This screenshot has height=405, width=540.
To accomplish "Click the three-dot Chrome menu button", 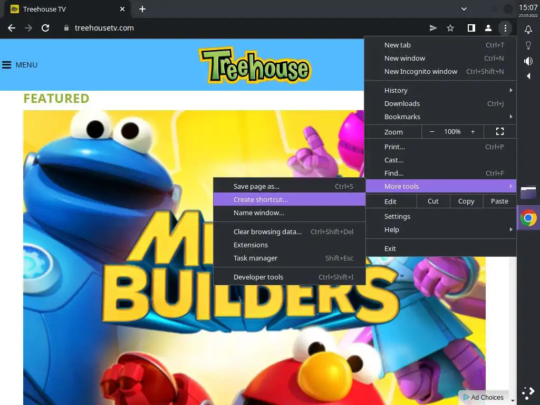I will [x=505, y=28].
